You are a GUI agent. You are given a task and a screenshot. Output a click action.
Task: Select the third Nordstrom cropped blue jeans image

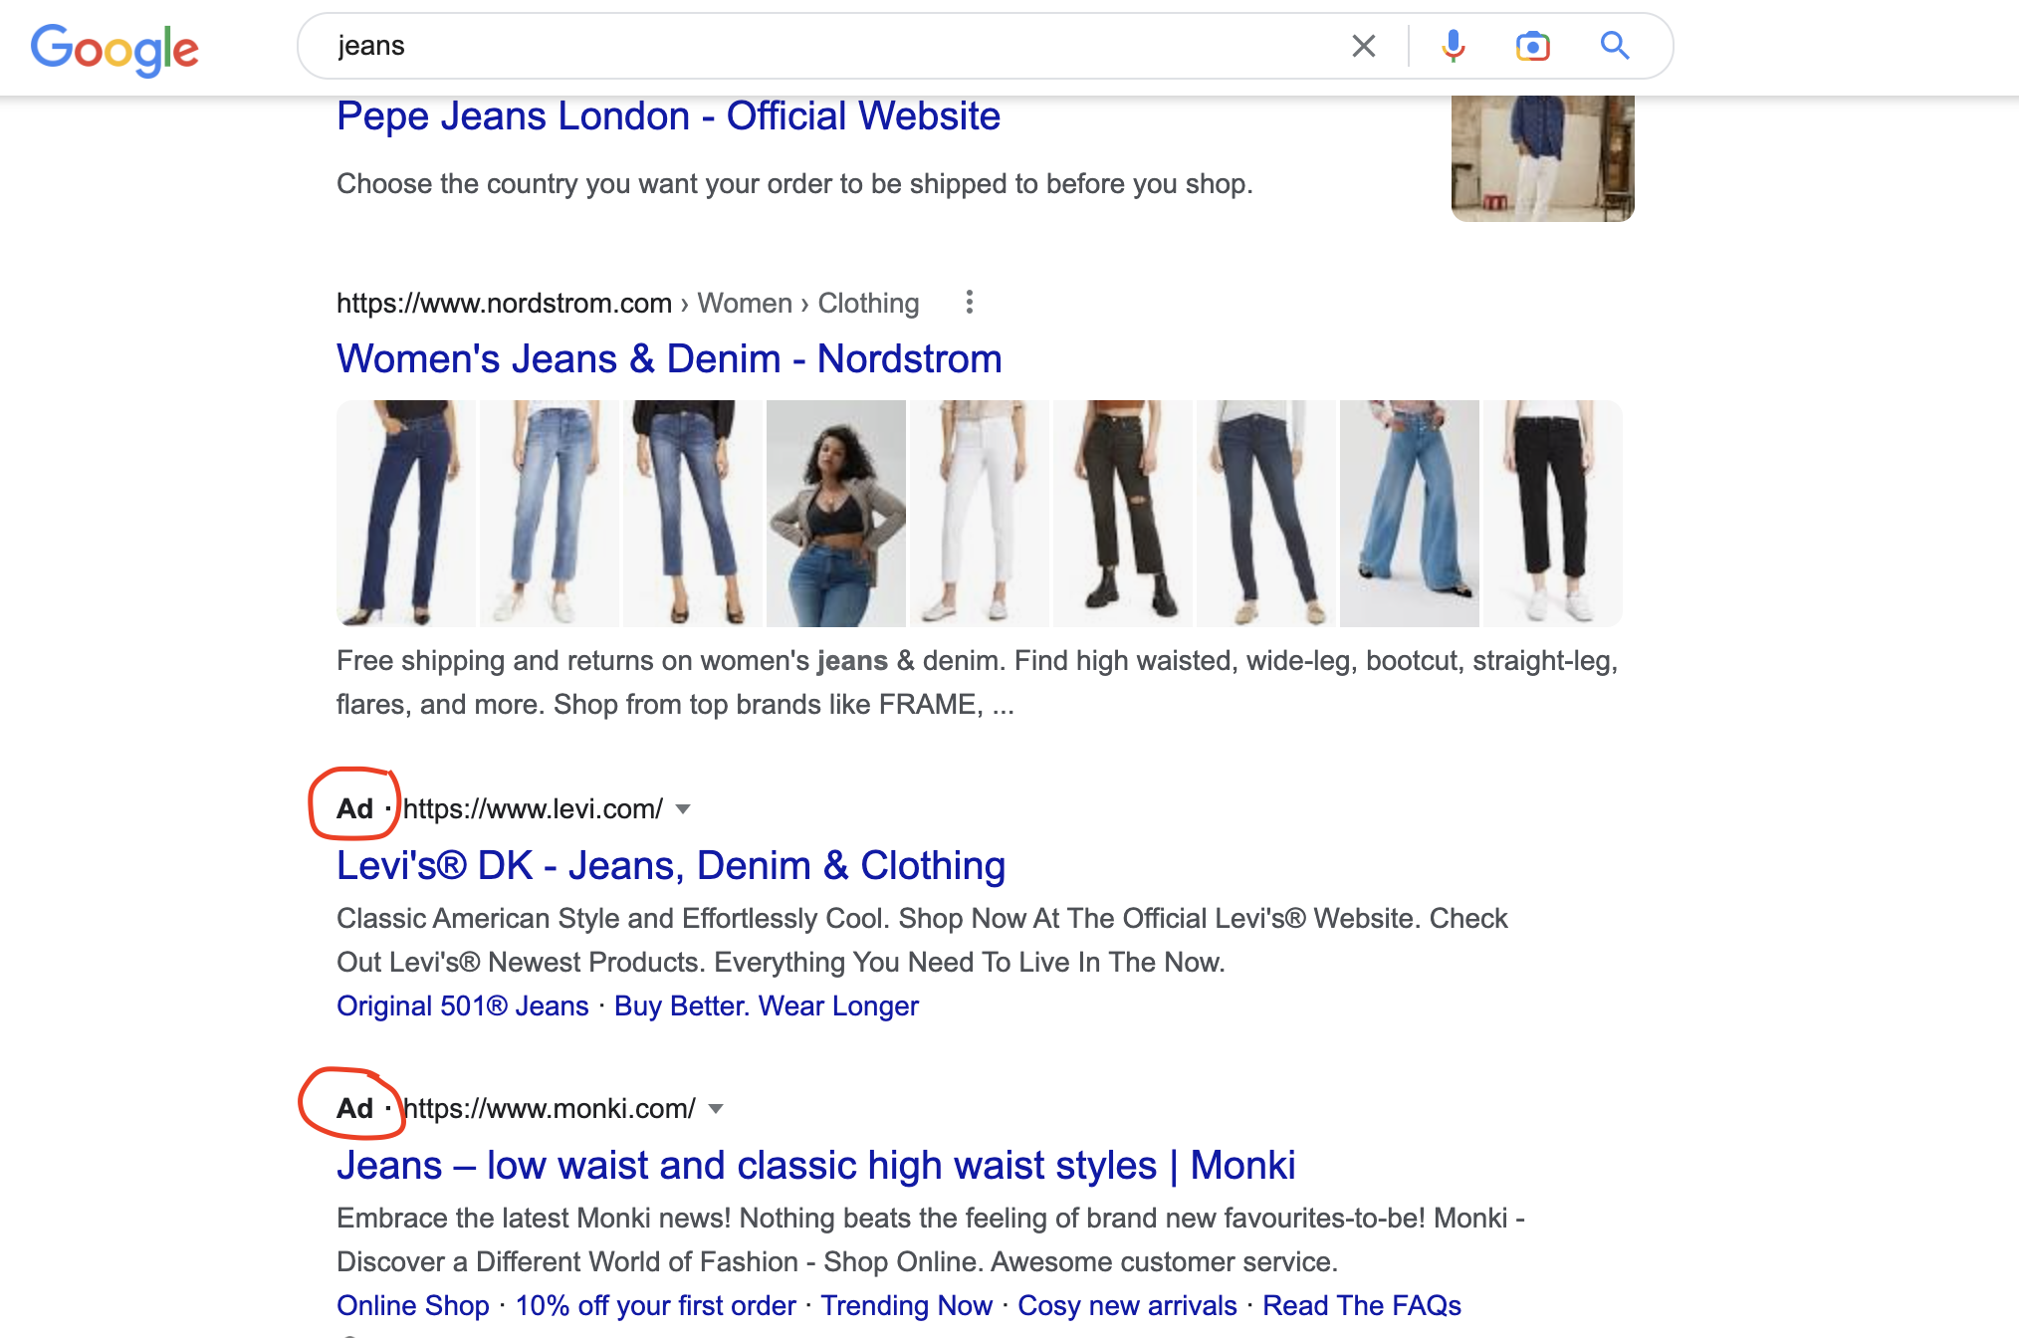[693, 514]
